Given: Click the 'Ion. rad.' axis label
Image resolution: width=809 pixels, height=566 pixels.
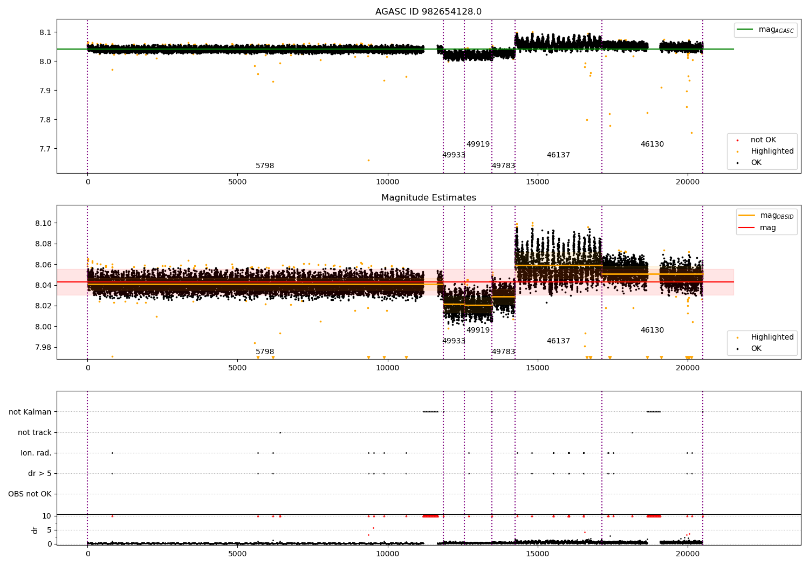Looking at the screenshot, I should point(36,453).
